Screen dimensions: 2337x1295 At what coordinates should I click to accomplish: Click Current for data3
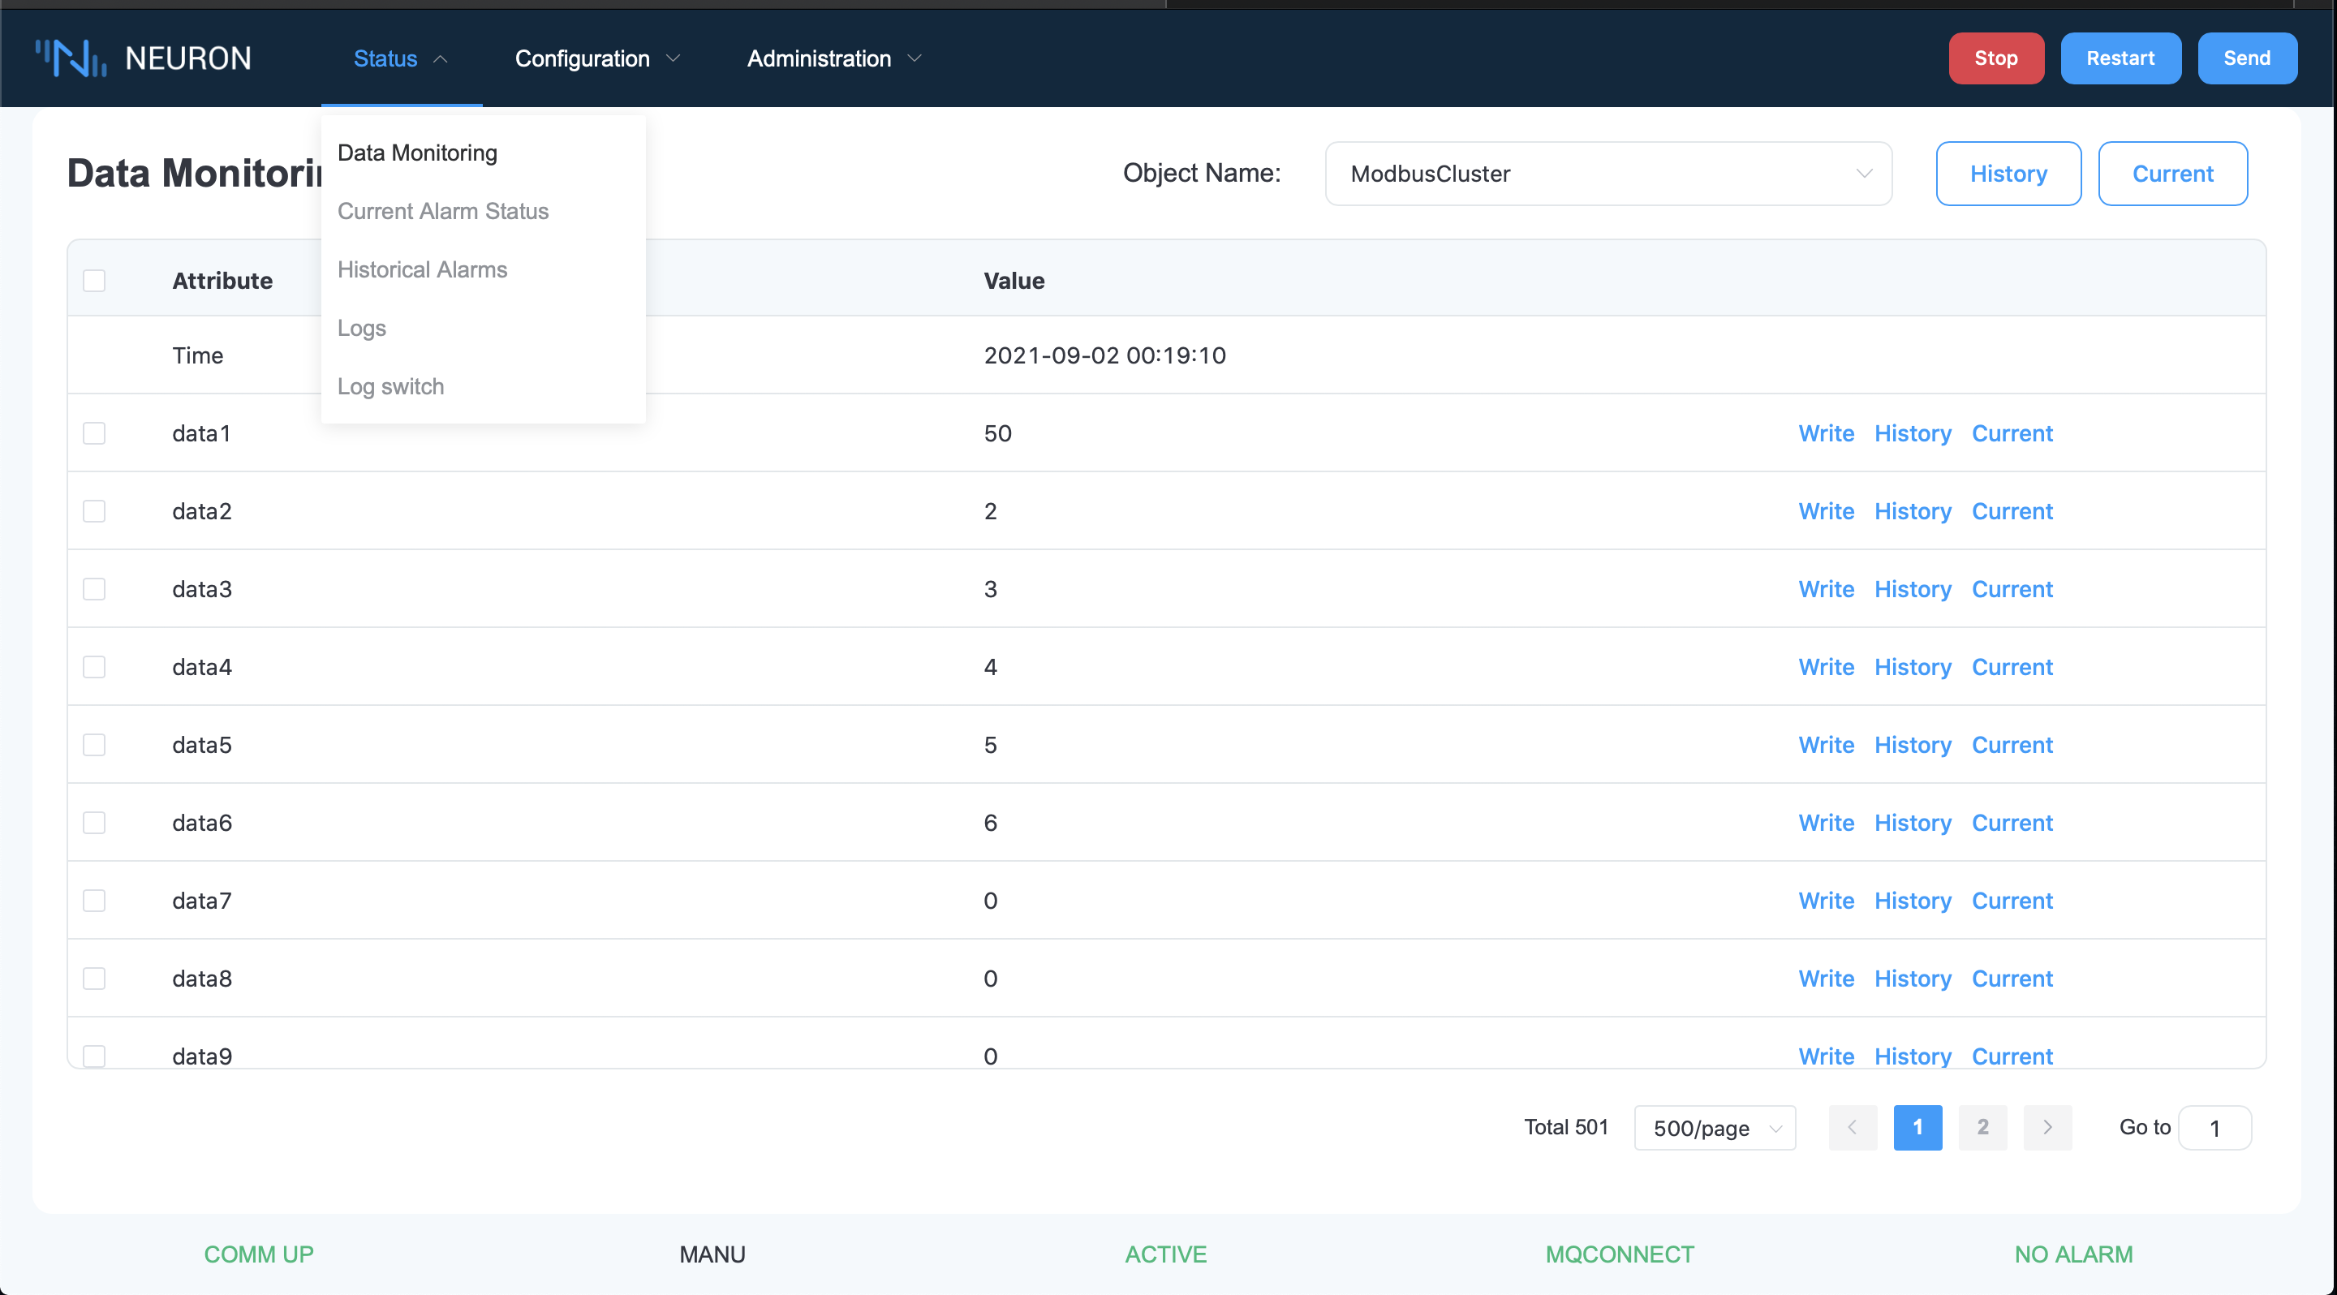[2012, 589]
